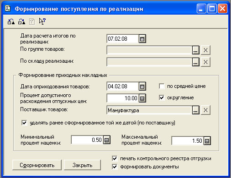Image resolution: width=231 pixels, height=178 pixels.
Task: Click the Сформировать button
Action: [37, 165]
